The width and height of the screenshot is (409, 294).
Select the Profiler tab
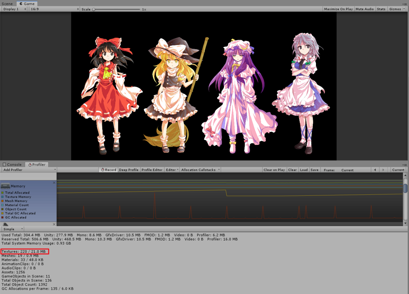[37, 164]
